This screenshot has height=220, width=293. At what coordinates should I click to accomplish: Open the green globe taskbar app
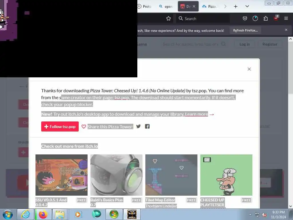click(x=96, y=214)
